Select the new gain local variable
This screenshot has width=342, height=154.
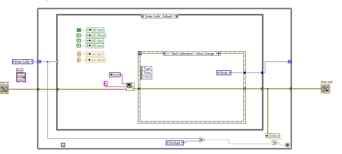click(x=95, y=54)
